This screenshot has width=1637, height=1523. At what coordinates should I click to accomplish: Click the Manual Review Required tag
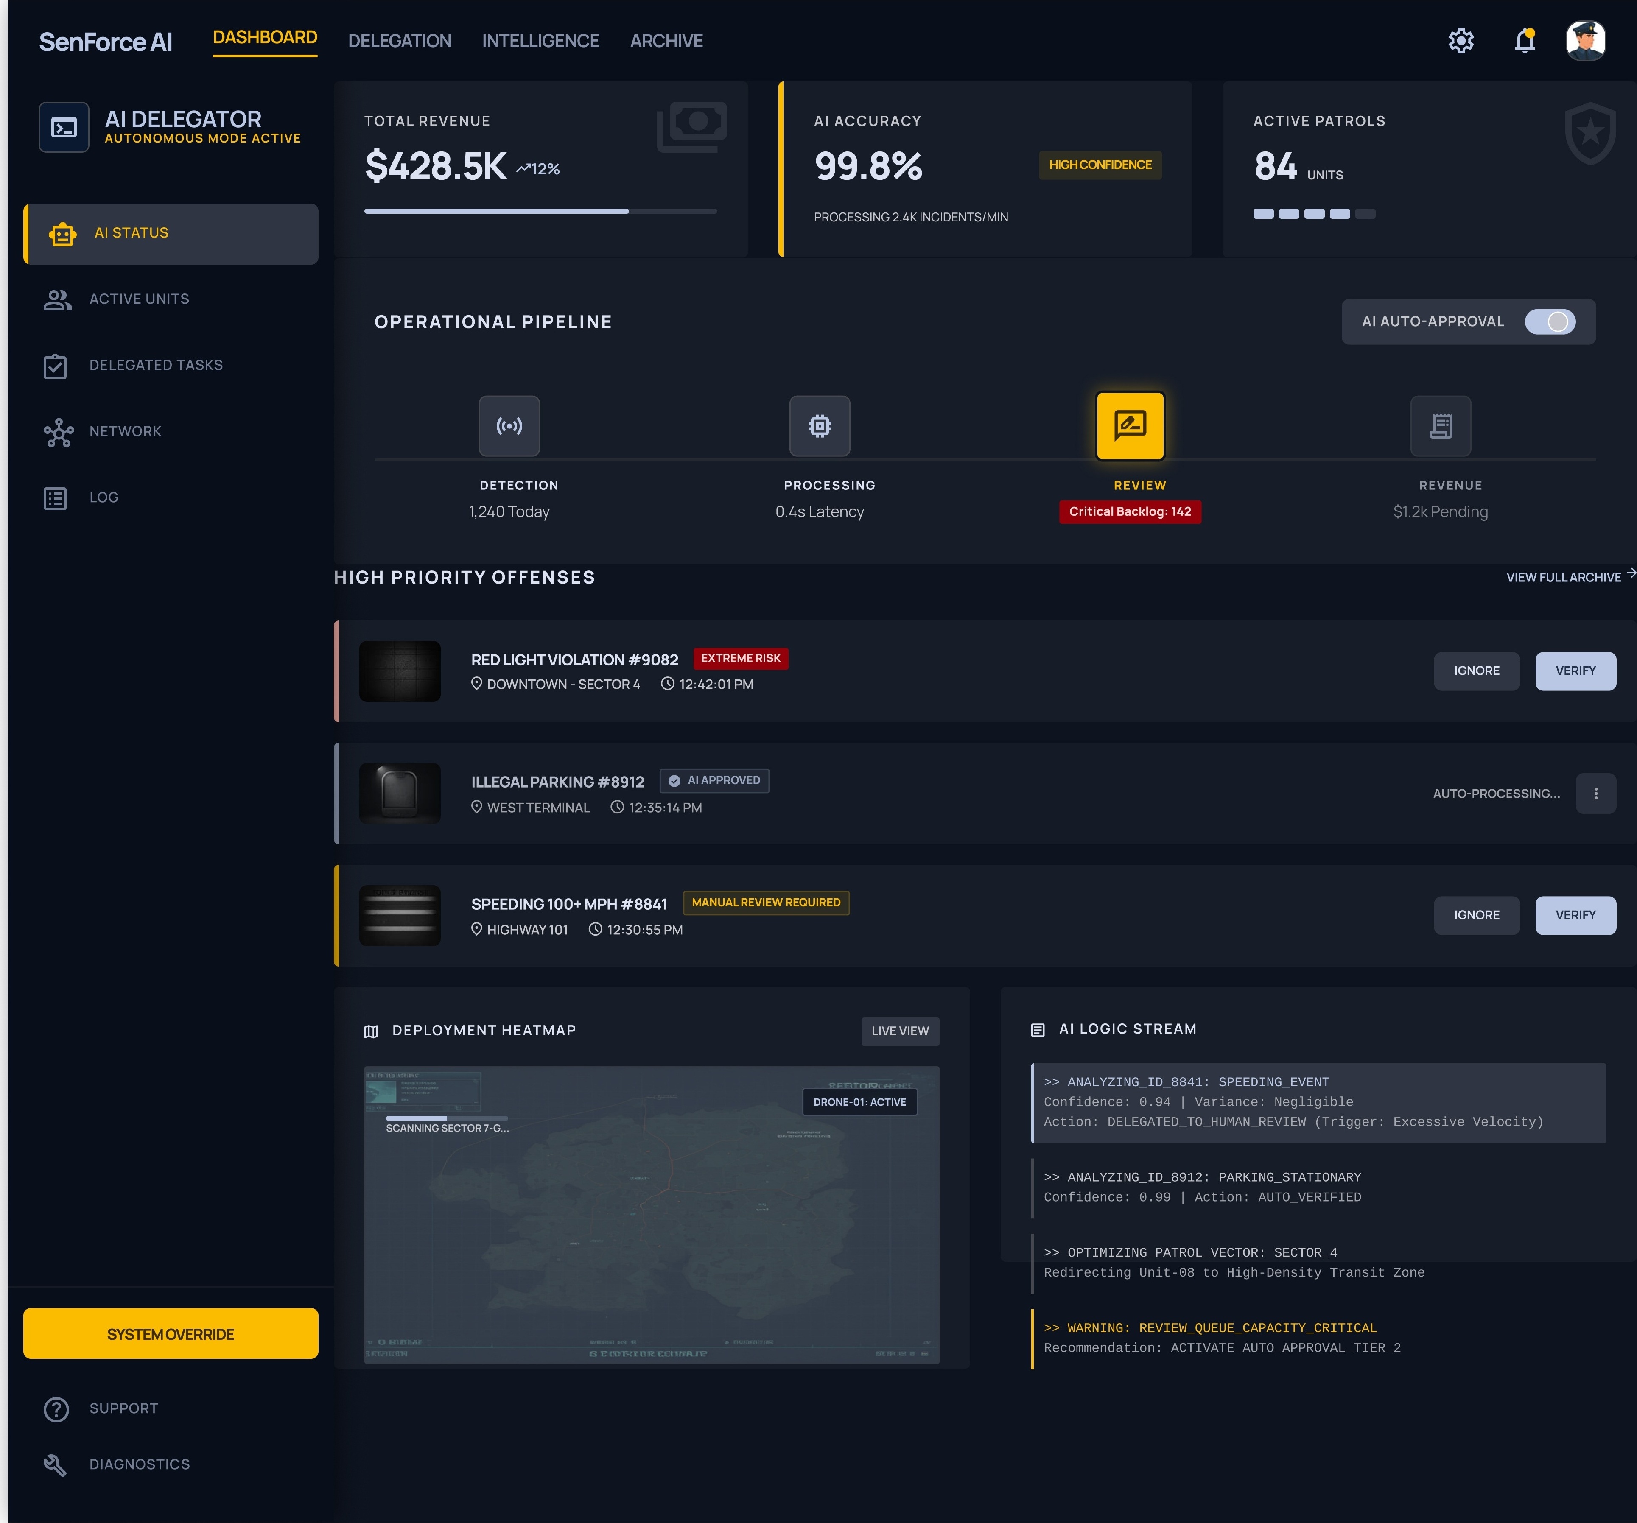pyautogui.click(x=766, y=903)
